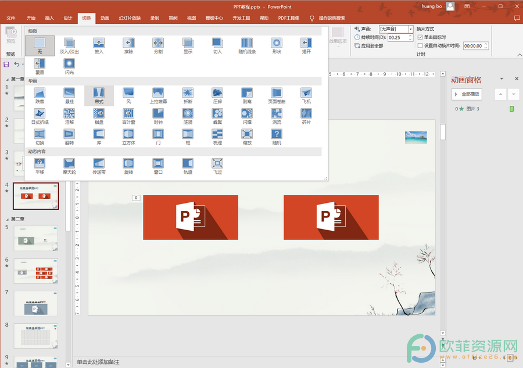Click green timing bar for 图片 3

click(511, 109)
